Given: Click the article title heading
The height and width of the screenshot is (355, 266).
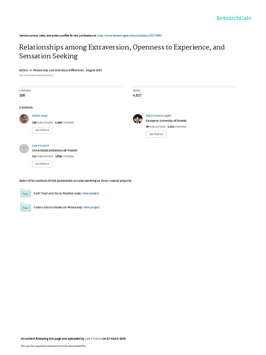Looking at the screenshot, I should 122,51.
